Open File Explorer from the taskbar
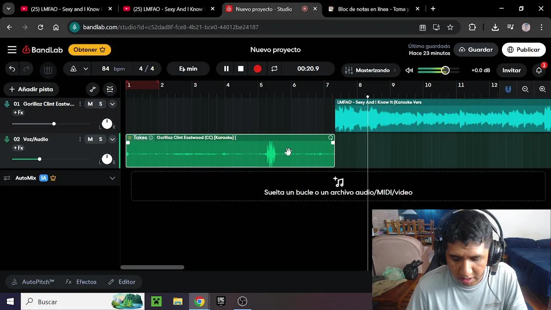Screen dimensions: 551x310 [x=178, y=302]
